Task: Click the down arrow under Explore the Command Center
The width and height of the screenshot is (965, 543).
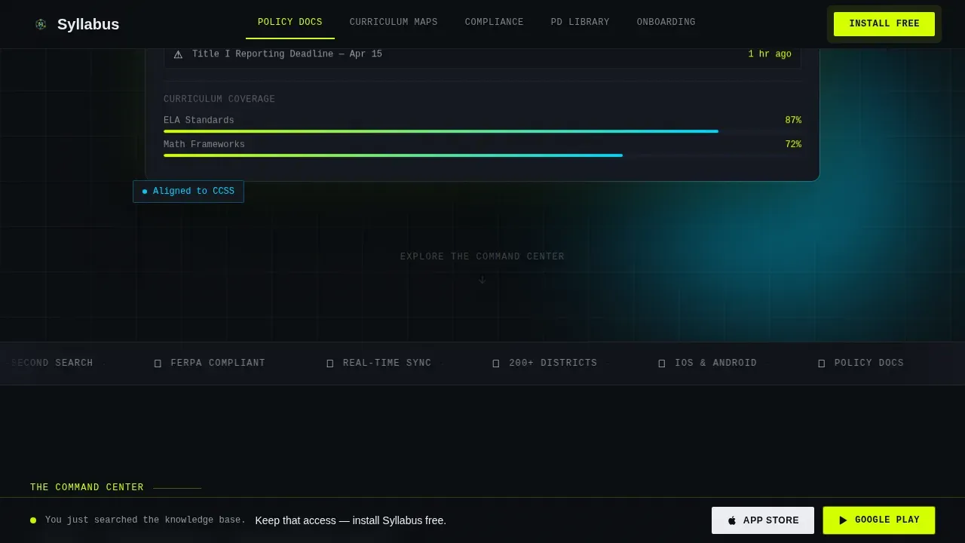Action: pyautogui.click(x=482, y=280)
